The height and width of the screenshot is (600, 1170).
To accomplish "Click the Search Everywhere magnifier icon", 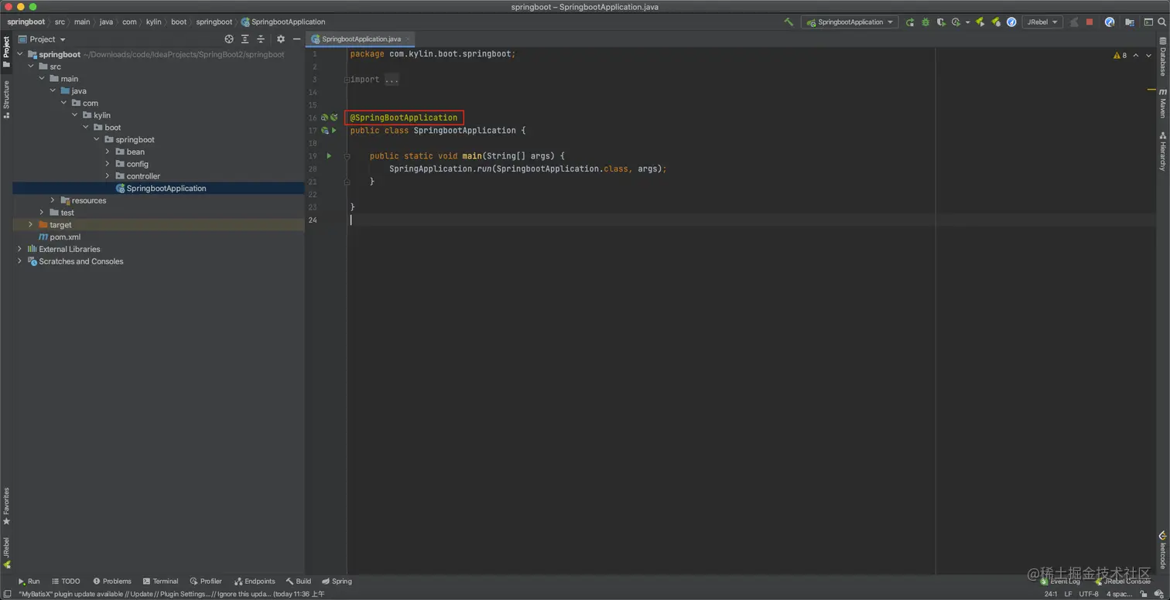I will pyautogui.click(x=1161, y=22).
